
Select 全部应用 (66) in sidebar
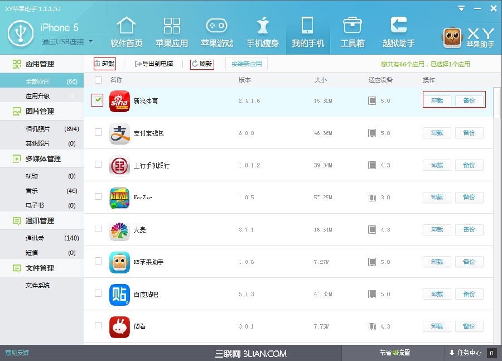(42, 81)
